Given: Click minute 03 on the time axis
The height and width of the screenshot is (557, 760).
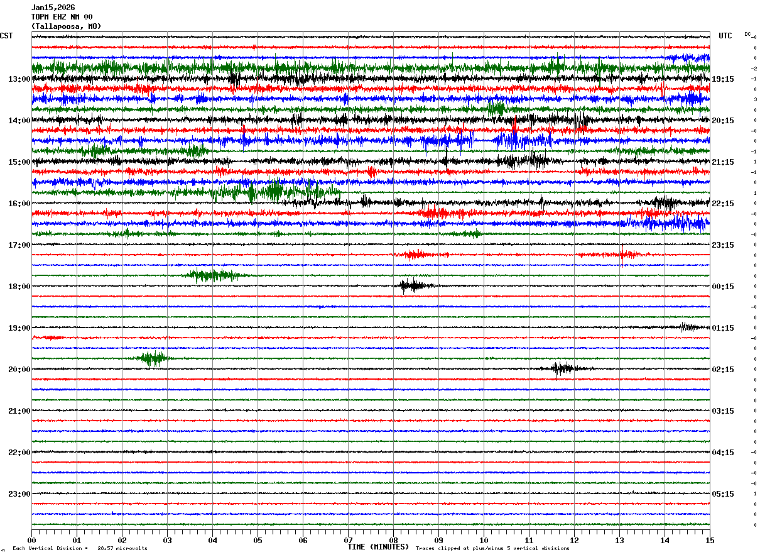Looking at the screenshot, I should coord(167,540).
